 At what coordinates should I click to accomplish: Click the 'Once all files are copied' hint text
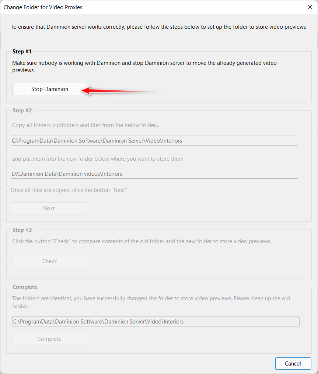[x=69, y=190]
